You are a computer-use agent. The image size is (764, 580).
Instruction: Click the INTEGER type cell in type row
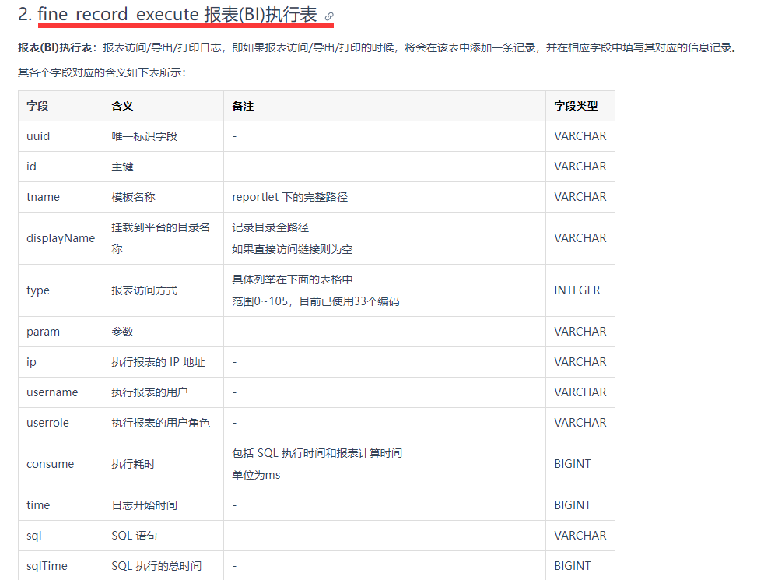click(580, 290)
